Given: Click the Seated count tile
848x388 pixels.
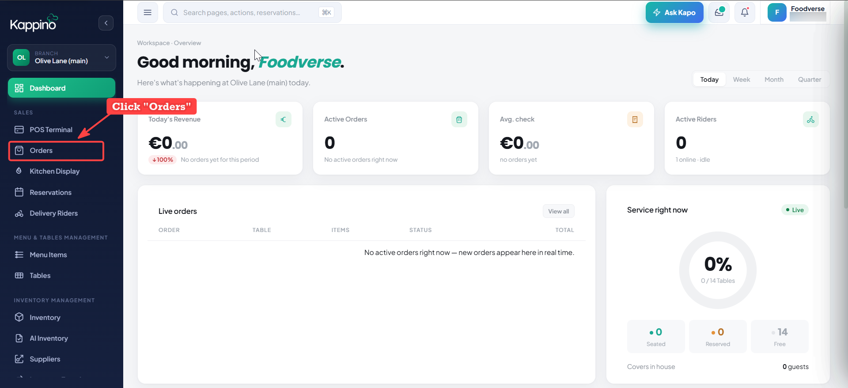Looking at the screenshot, I should [x=656, y=336].
